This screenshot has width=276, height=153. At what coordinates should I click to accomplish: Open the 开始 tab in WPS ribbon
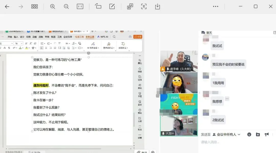pos(10,37)
